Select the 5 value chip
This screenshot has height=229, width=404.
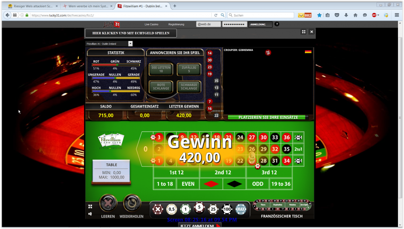click(199, 207)
